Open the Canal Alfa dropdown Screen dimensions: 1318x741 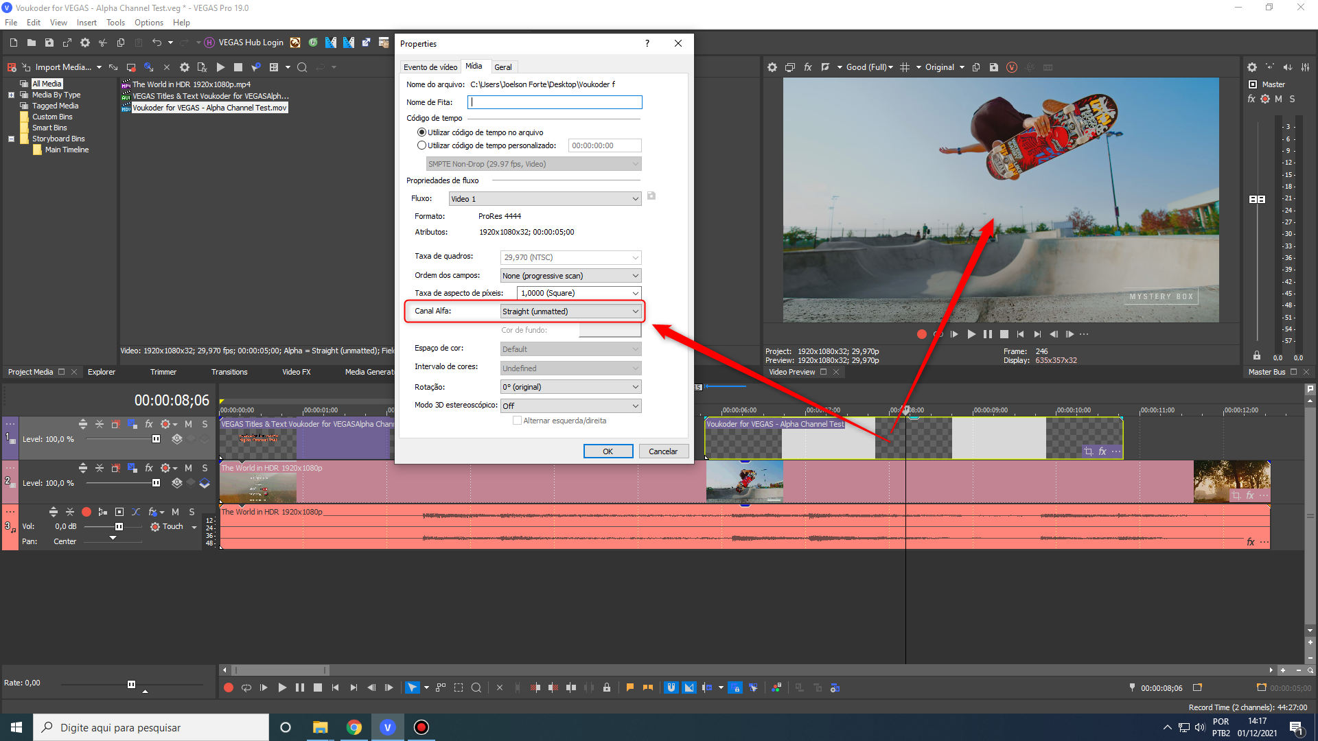570,311
